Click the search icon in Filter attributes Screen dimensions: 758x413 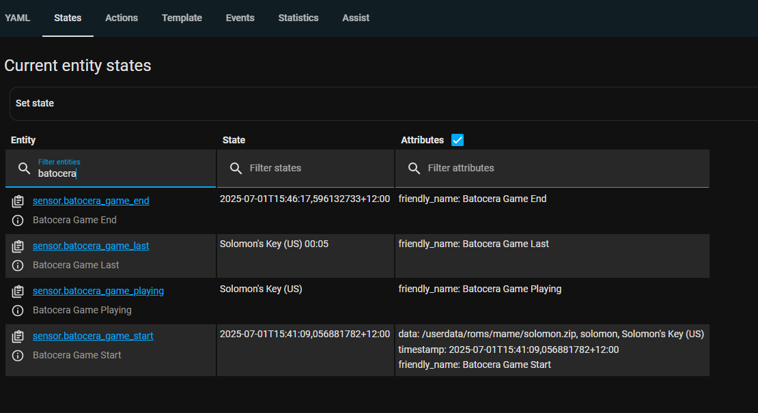(x=415, y=168)
